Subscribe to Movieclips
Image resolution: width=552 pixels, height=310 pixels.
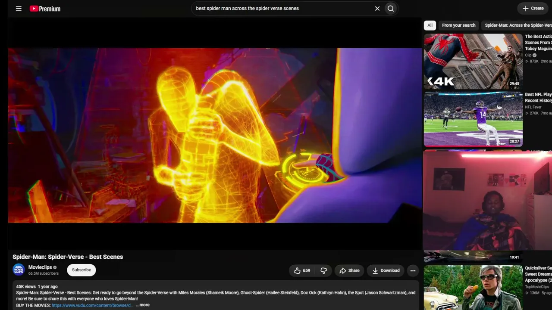[x=82, y=270]
